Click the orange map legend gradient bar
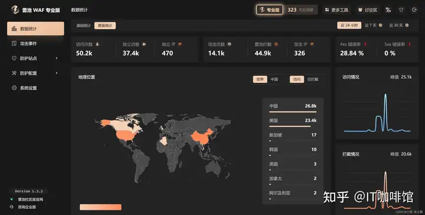 pyautogui.click(x=100, y=207)
